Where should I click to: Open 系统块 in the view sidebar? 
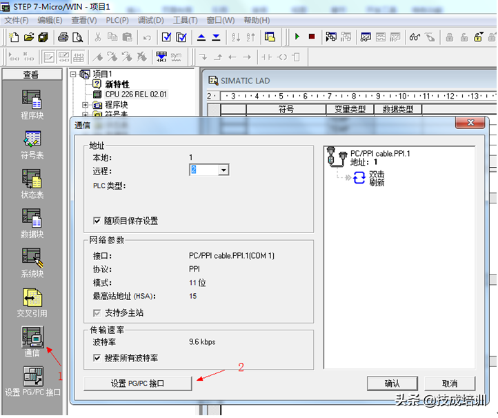tap(32, 263)
